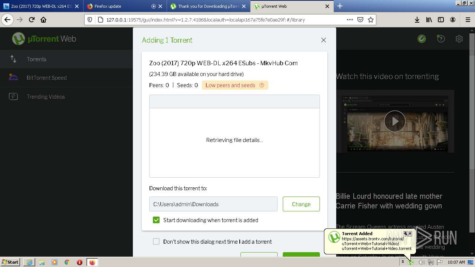The image size is (475, 267).
Task: Open the Windows Start menu
Action: pyautogui.click(x=10, y=262)
